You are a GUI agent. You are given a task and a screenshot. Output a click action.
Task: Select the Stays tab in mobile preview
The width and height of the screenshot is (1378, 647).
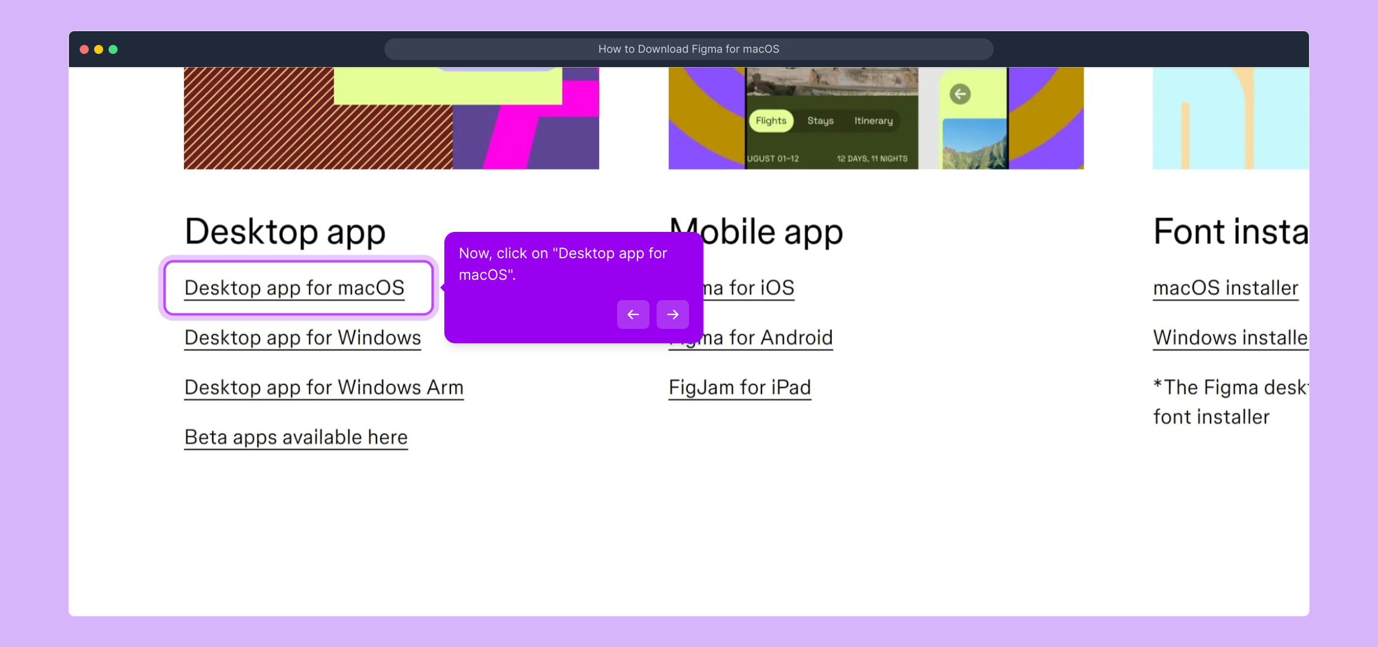(820, 120)
